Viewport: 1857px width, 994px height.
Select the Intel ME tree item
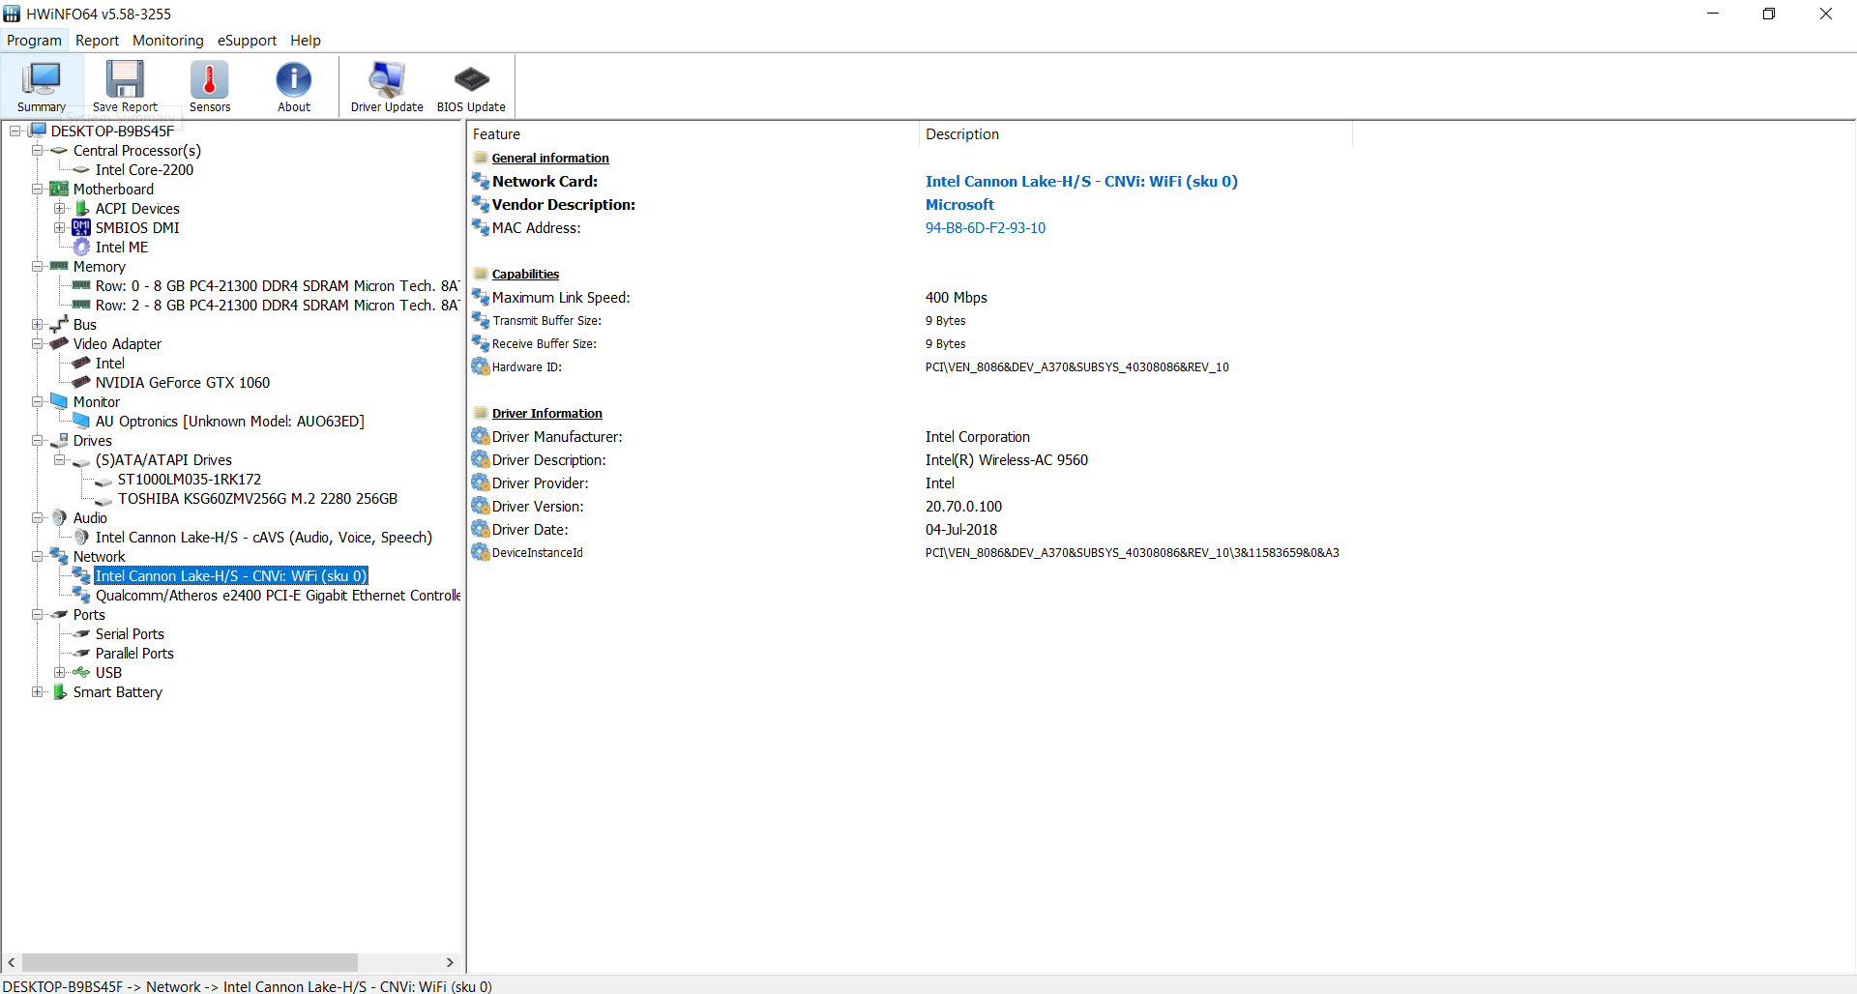pyautogui.click(x=122, y=248)
